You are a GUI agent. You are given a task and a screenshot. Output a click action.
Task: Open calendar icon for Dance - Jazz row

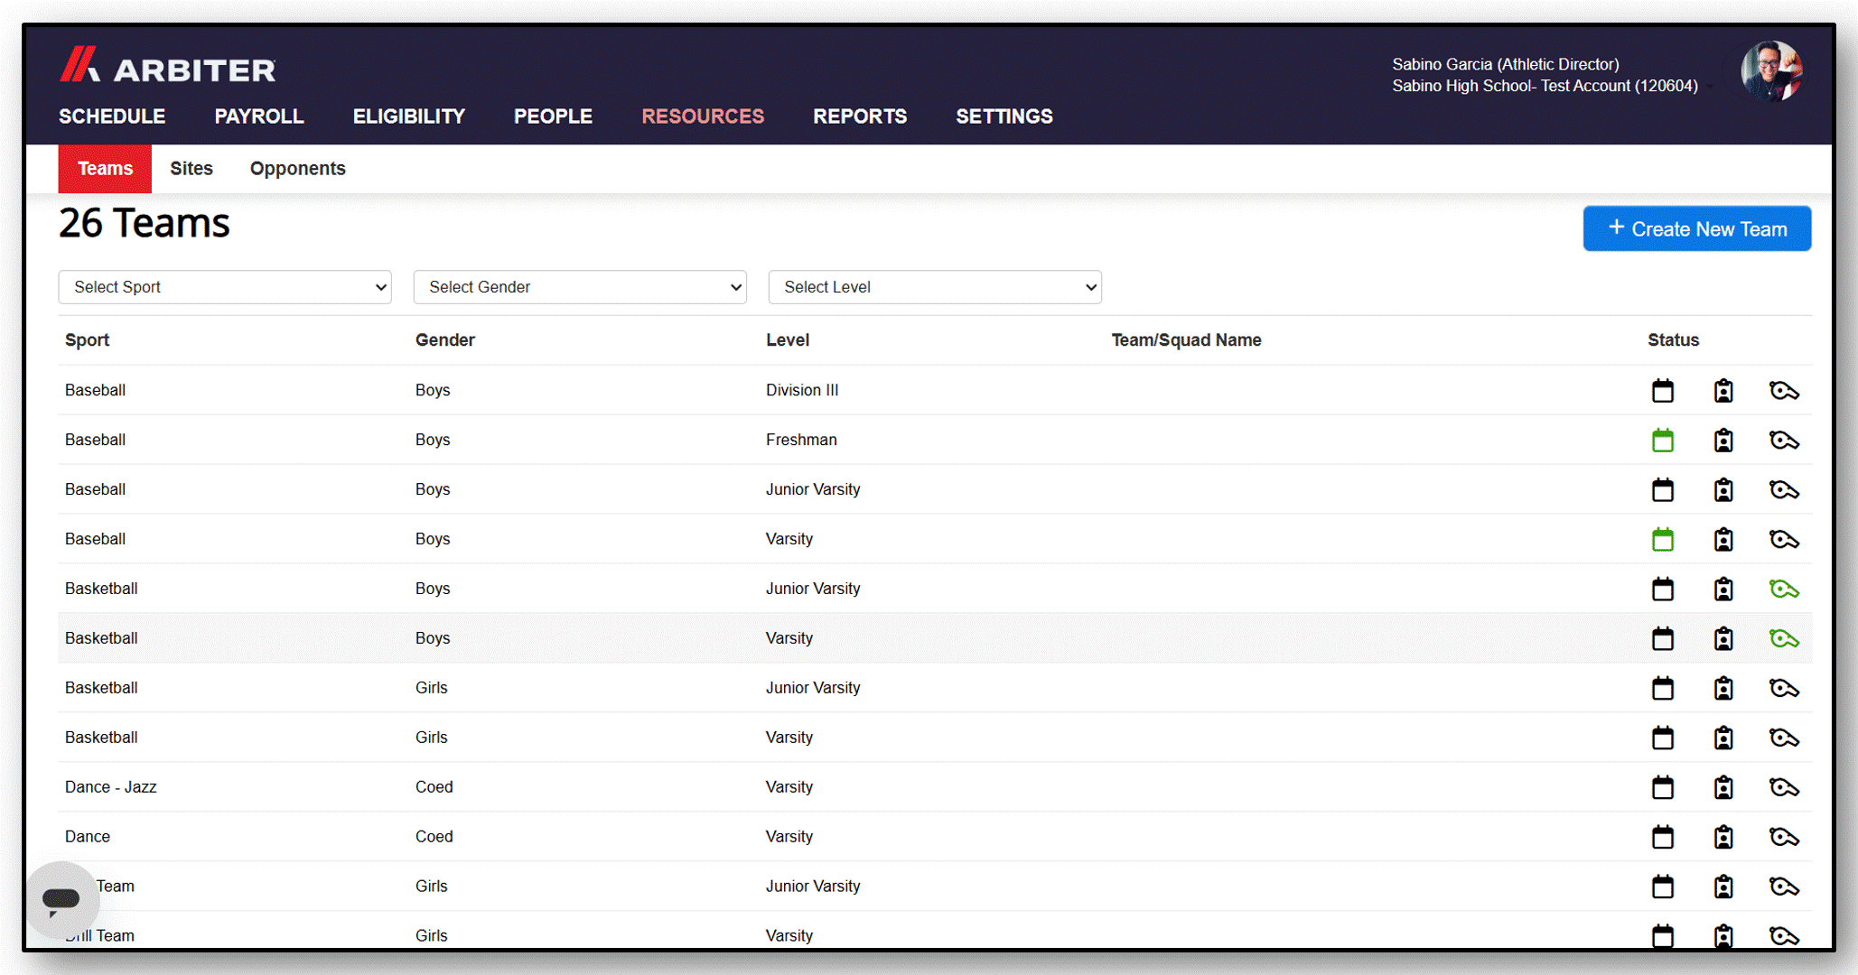[x=1662, y=787]
